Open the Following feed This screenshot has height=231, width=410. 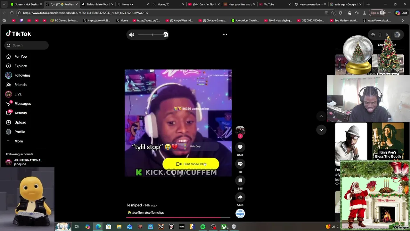[22, 75]
